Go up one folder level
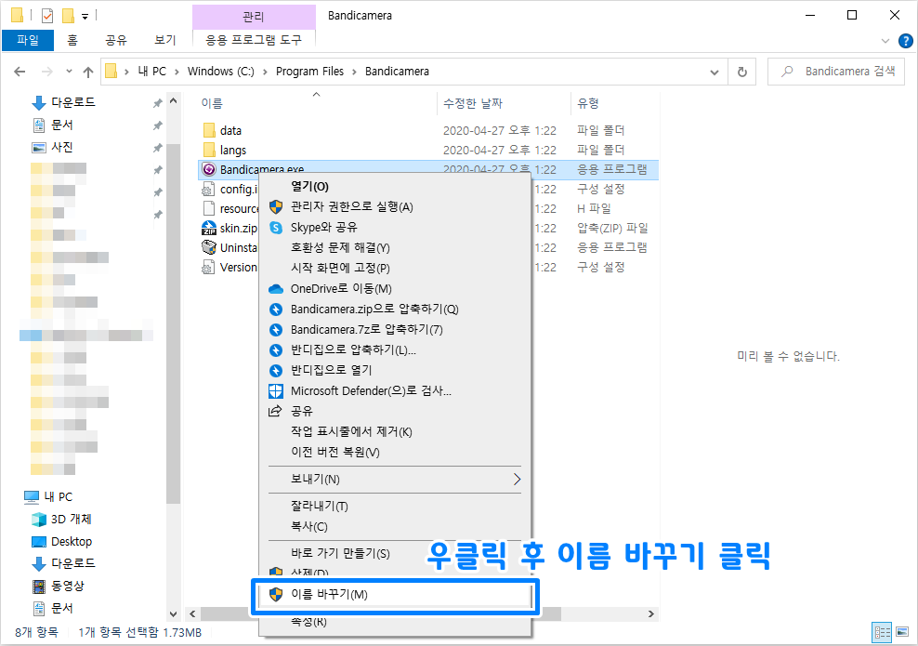The height and width of the screenshot is (646, 918). [88, 72]
